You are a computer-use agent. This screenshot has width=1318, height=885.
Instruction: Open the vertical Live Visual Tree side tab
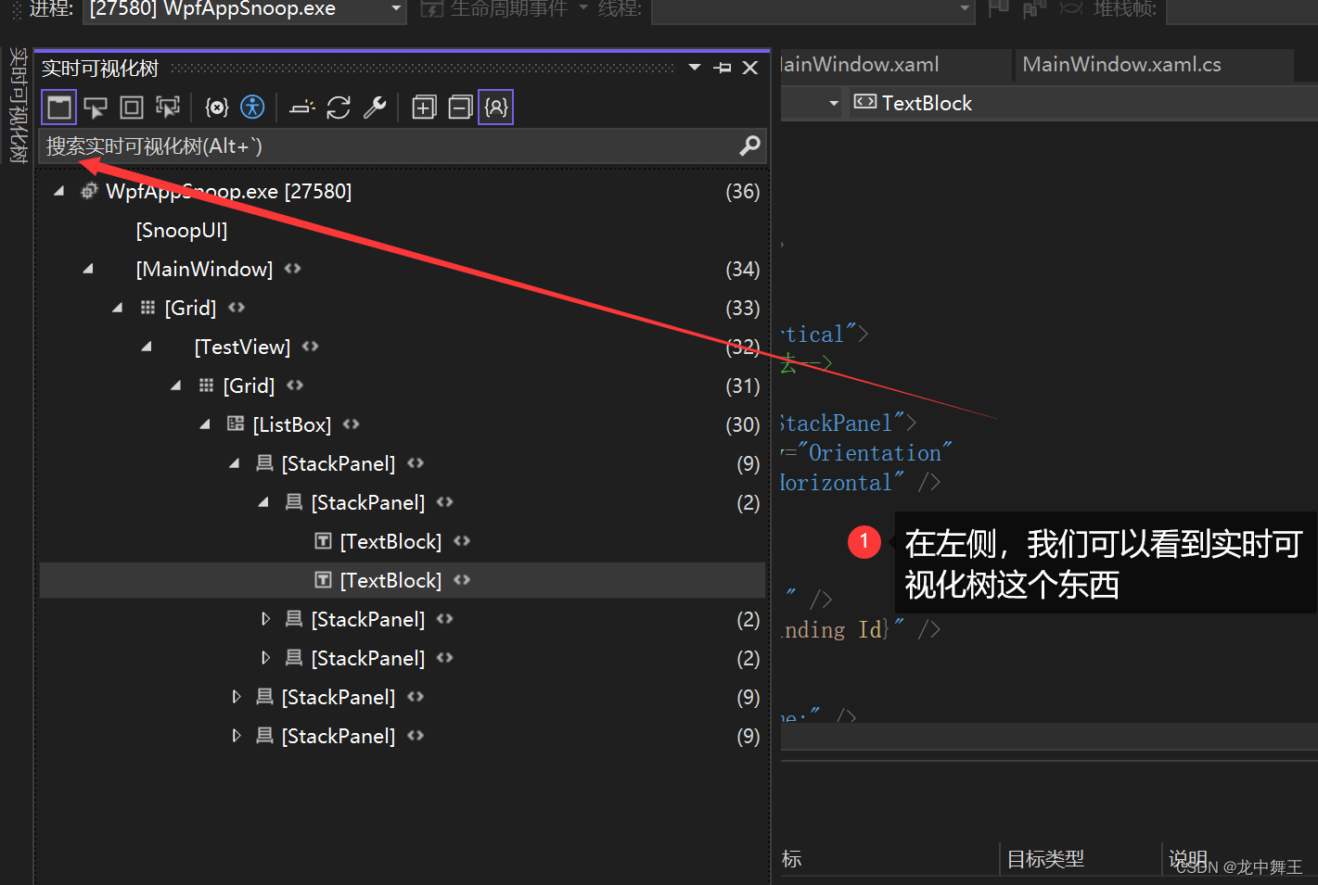(x=18, y=106)
